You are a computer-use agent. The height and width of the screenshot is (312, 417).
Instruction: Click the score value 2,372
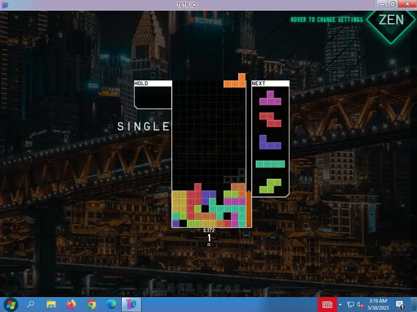click(x=209, y=230)
